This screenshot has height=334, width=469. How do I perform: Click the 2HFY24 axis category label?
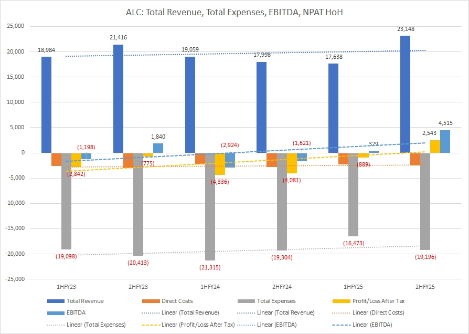(x=281, y=287)
